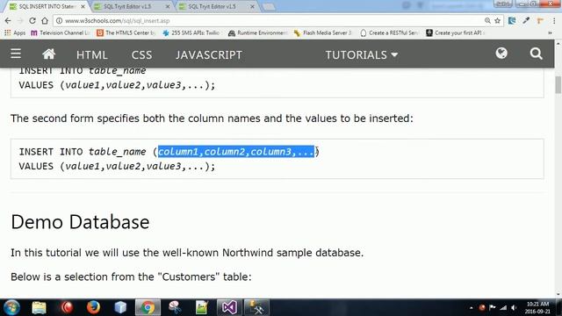Open volume control in system tray
The height and width of the screenshot is (316, 562).
[514, 308]
